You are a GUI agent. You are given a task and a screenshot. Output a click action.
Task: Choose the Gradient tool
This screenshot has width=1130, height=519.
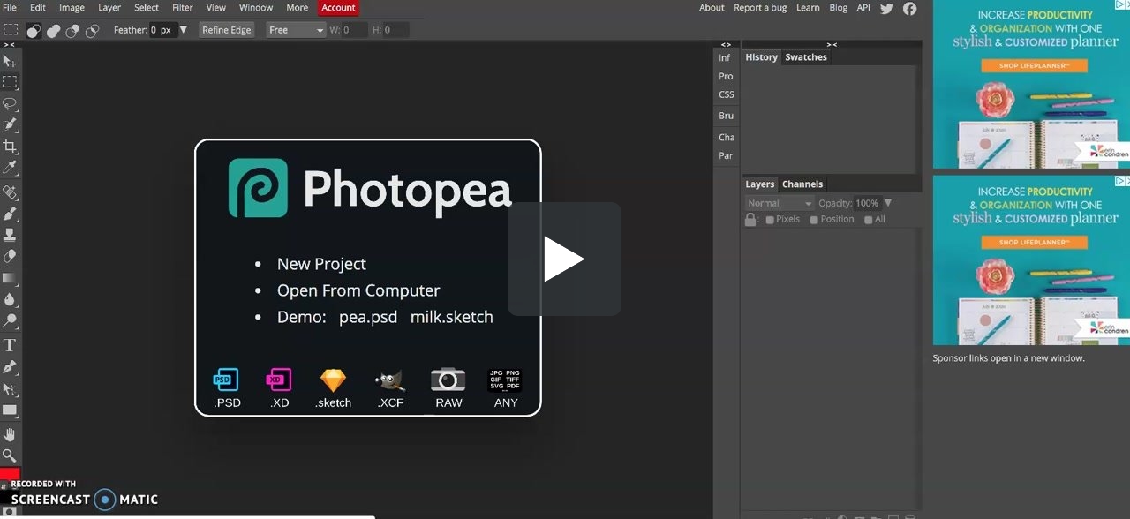point(10,278)
